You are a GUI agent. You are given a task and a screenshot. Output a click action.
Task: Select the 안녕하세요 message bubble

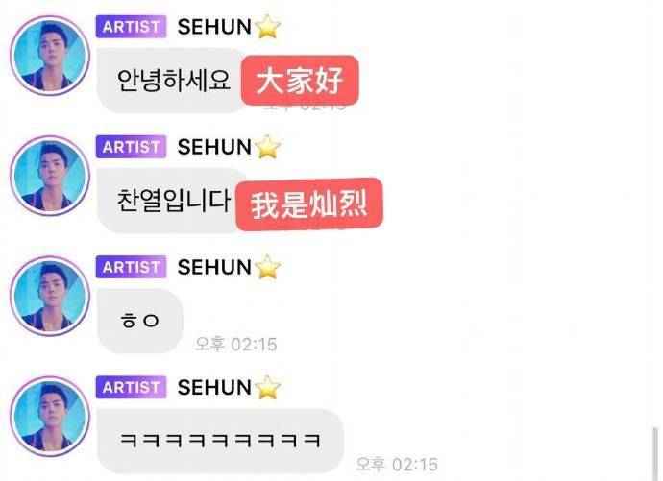[x=171, y=81]
